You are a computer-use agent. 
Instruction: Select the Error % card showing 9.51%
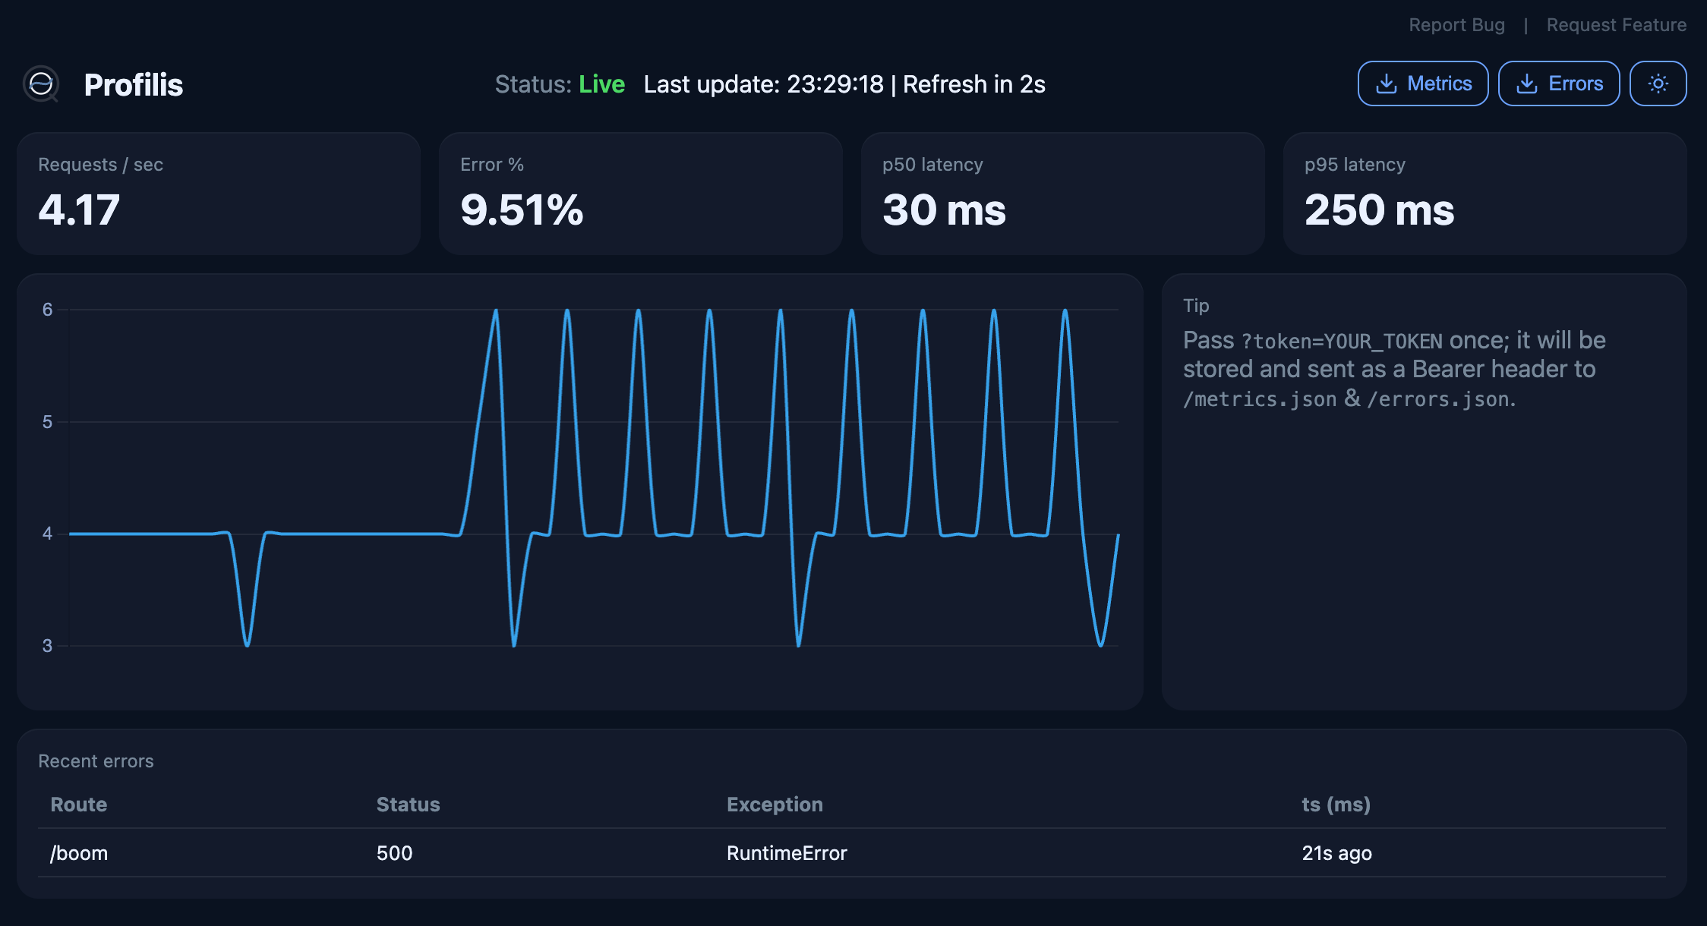point(640,194)
